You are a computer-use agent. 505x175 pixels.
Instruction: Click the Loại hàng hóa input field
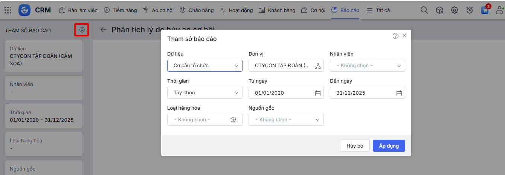[200, 120]
